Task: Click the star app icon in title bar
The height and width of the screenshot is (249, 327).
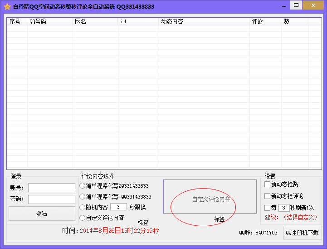Action: pyautogui.click(x=7, y=7)
